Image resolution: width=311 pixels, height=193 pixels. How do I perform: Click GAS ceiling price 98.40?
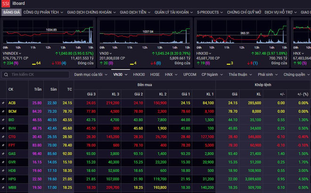[37, 154]
